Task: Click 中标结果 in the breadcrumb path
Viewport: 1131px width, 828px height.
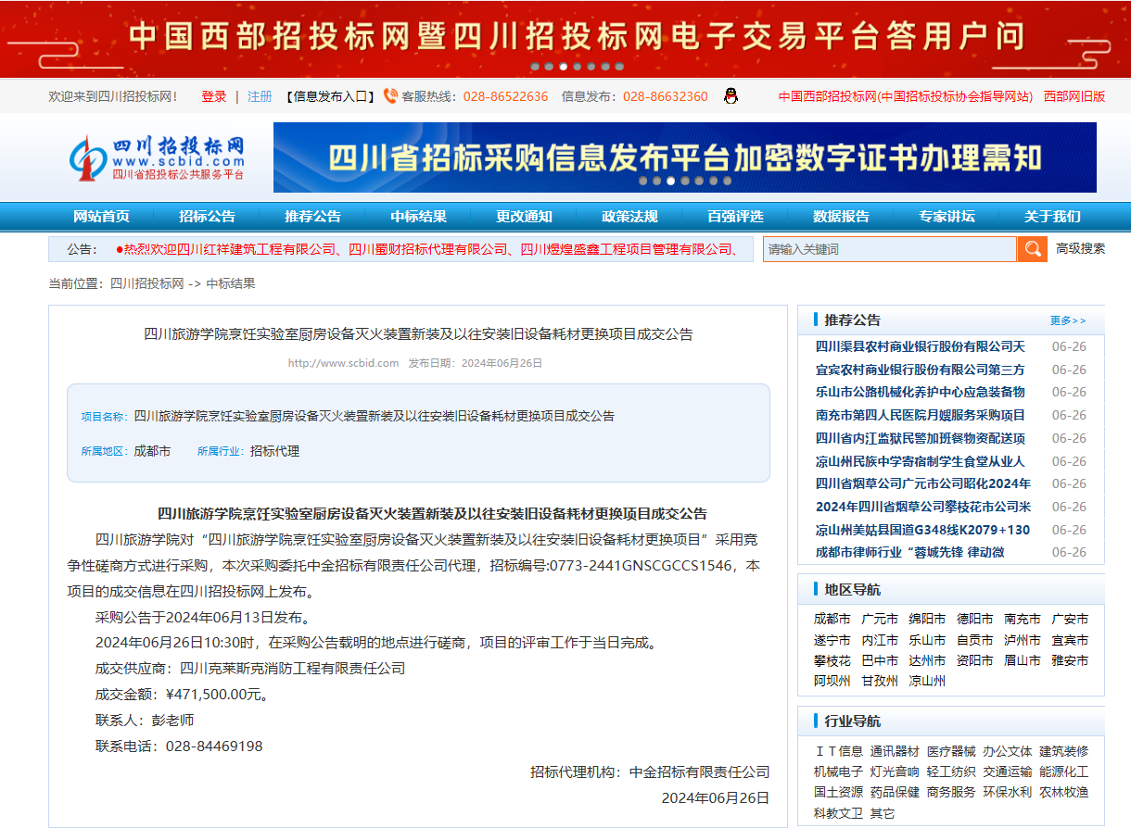Action: click(x=231, y=283)
